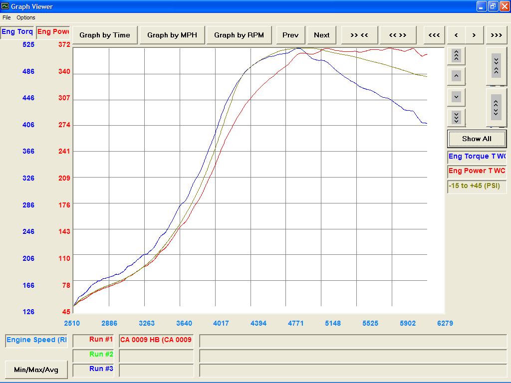Toggle the Eng Power TWC trace legend
511x383 pixels.
click(x=477, y=171)
